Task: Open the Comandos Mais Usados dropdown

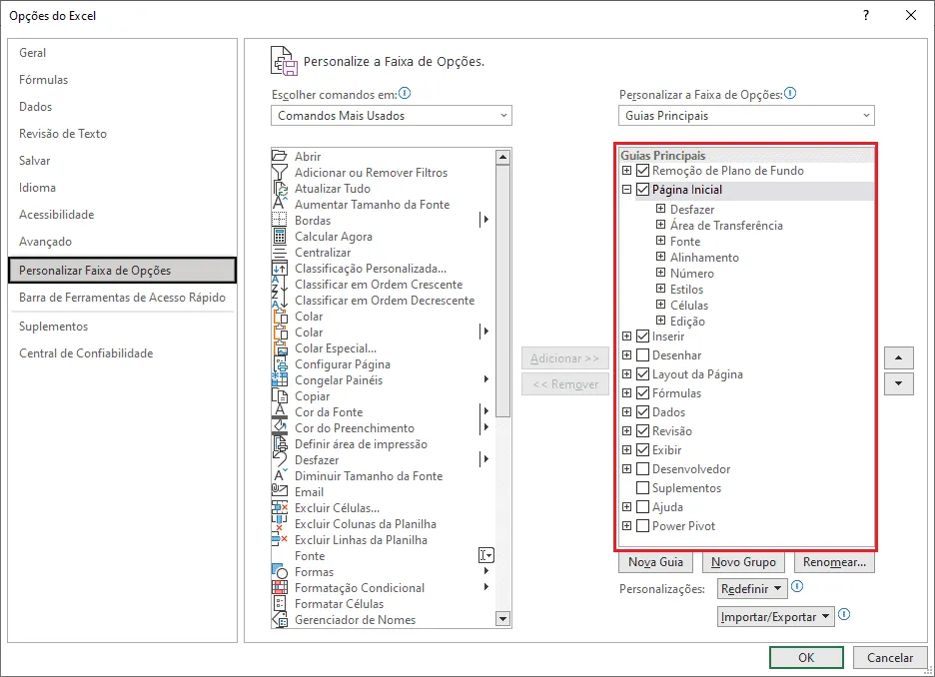Action: [x=392, y=116]
